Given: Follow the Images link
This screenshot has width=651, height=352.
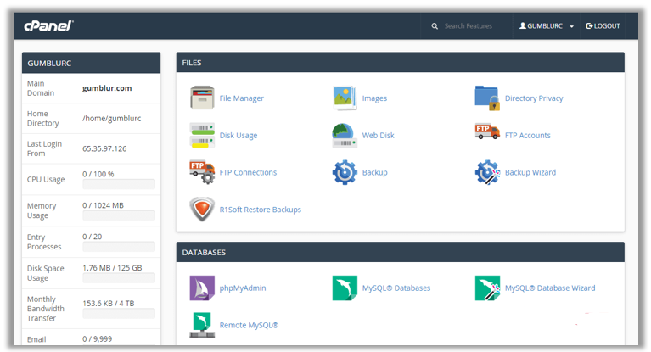Looking at the screenshot, I should click(374, 98).
